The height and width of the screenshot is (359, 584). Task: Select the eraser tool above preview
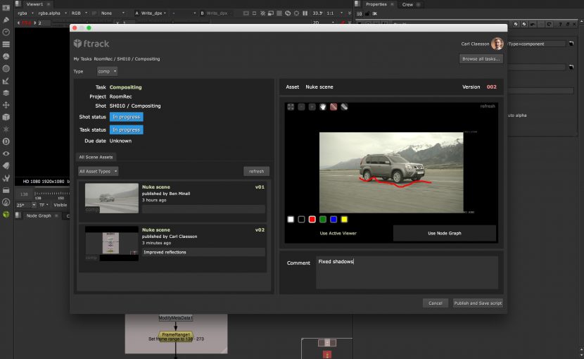pyautogui.click(x=344, y=107)
